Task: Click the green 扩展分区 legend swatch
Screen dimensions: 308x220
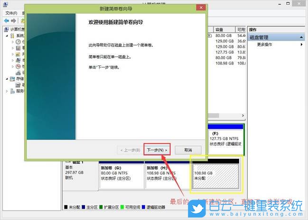Action: tap(101, 207)
